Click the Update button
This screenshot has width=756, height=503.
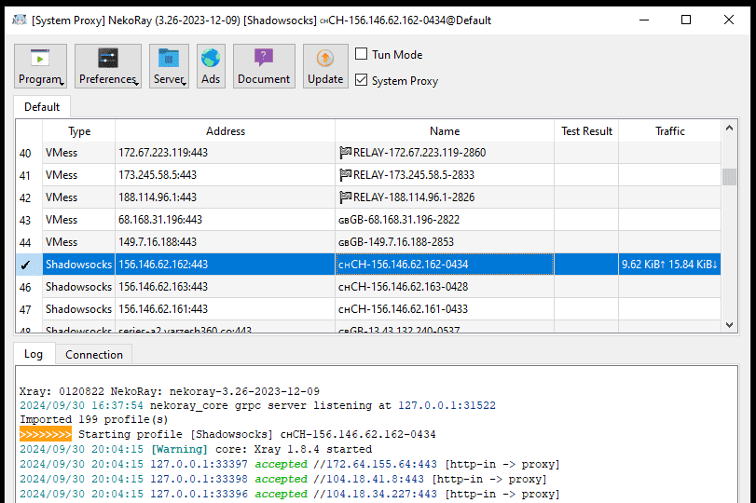325,66
